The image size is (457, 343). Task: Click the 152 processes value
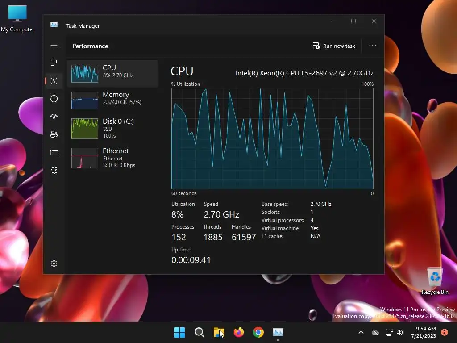(179, 238)
